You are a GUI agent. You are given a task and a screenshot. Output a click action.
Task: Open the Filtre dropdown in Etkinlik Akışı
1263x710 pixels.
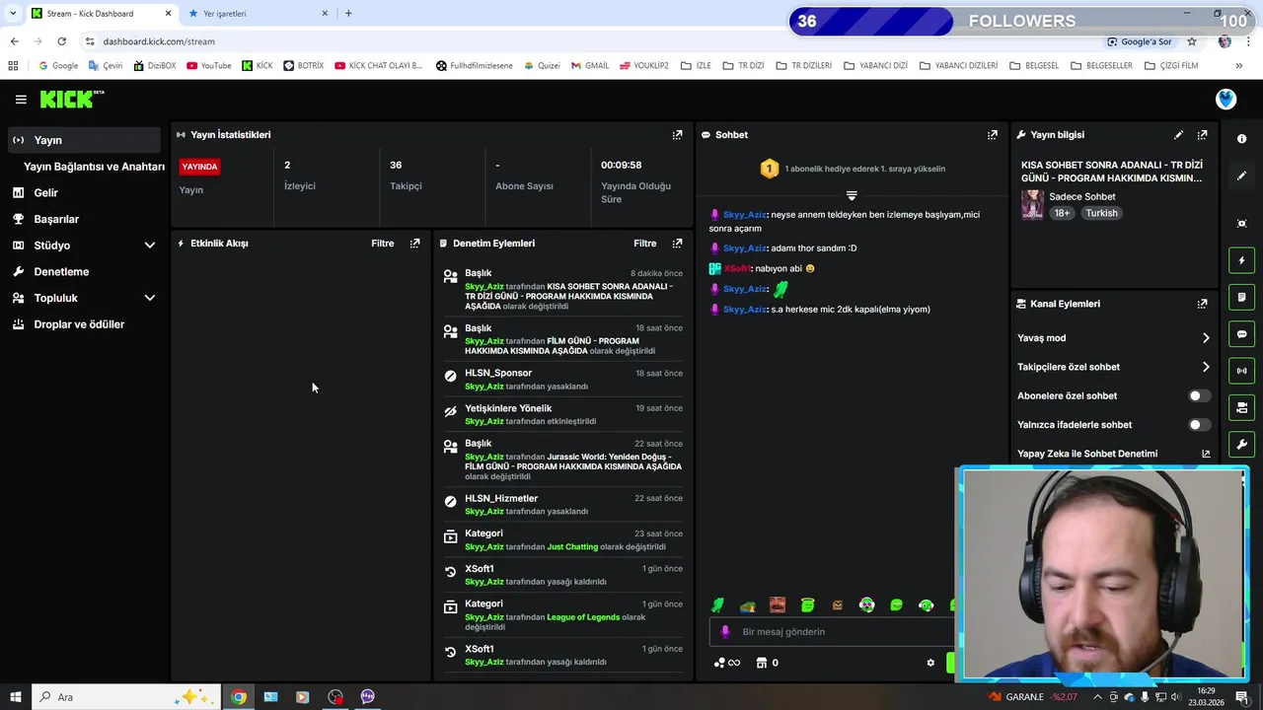coord(382,244)
